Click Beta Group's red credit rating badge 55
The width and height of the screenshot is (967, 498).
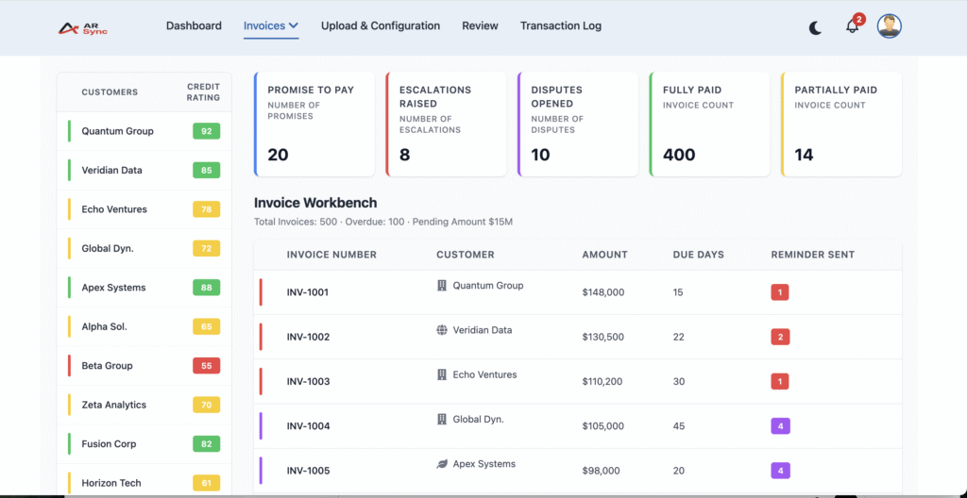coord(206,366)
